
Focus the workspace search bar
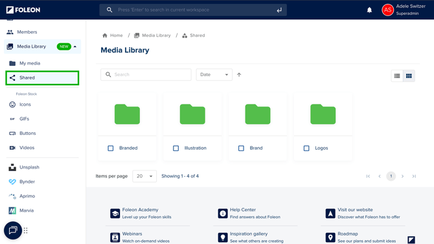193,10
